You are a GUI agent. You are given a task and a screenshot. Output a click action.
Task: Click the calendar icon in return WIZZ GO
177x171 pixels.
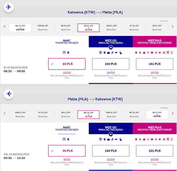coord(100,139)
